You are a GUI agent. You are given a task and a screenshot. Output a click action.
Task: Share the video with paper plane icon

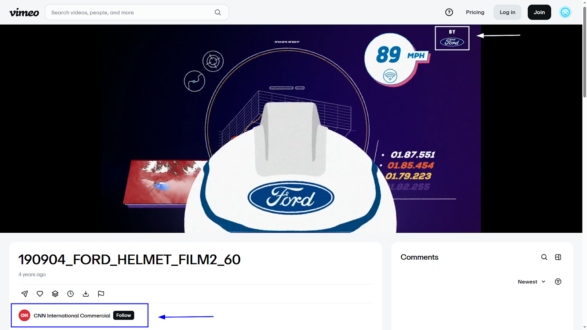coord(25,294)
